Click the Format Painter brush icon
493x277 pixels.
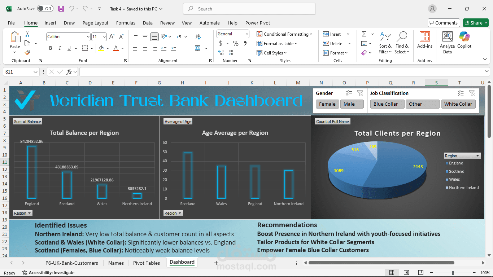(x=27, y=53)
